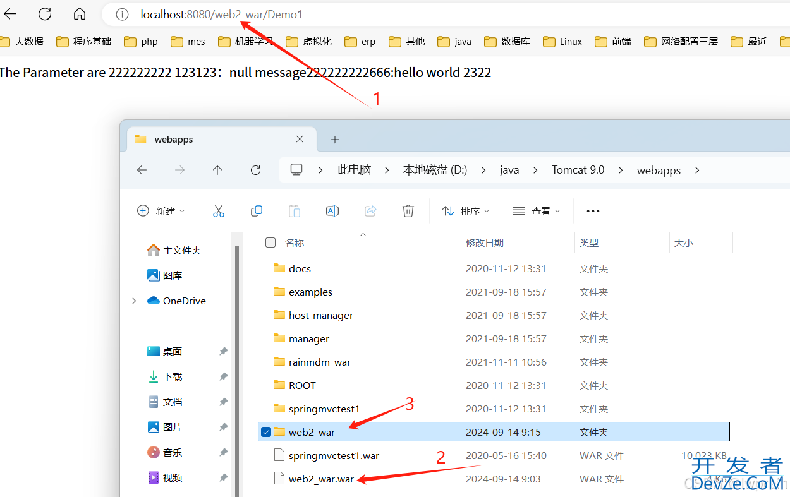Click 此电脑 in the breadcrumb path
This screenshot has width=790, height=497.
354,170
